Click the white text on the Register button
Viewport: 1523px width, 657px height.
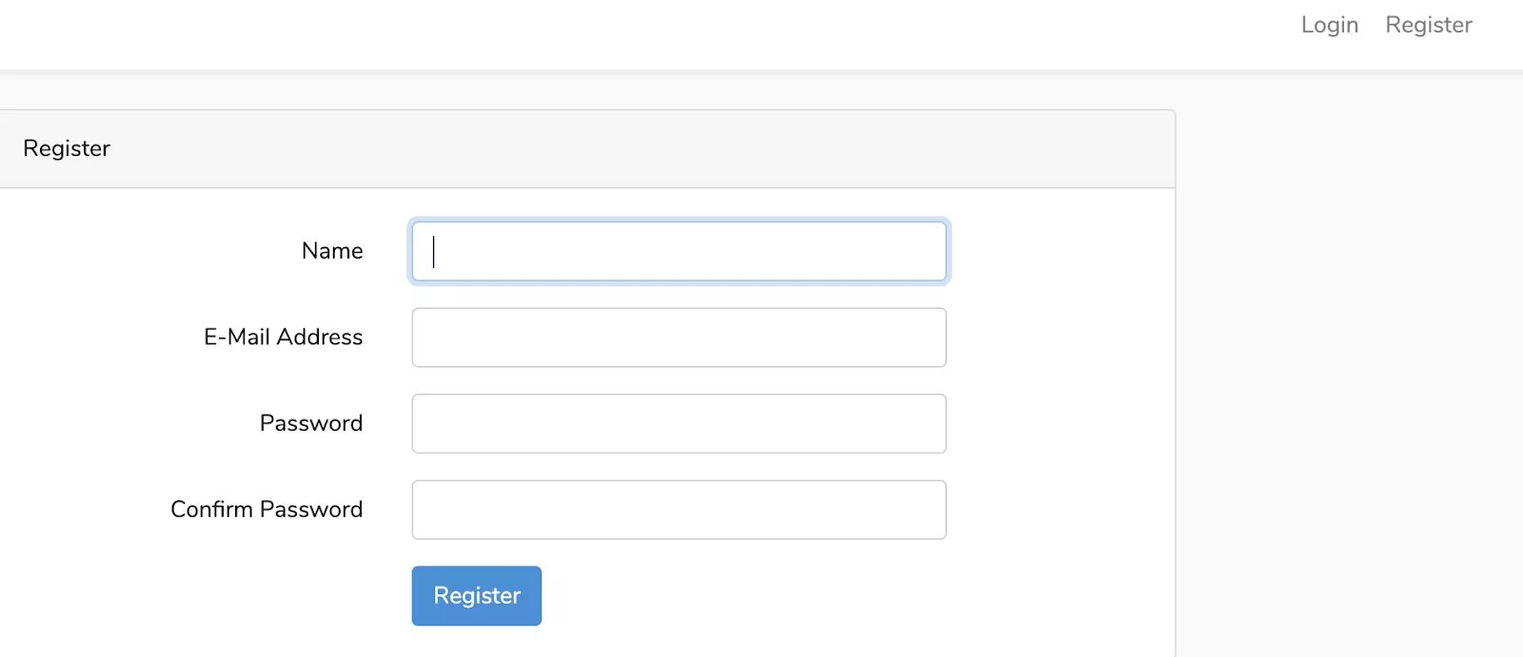477,596
